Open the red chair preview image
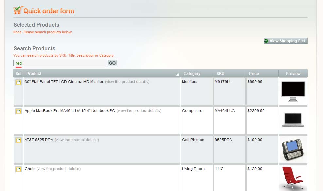The width and height of the screenshot is (323, 191). (293, 178)
